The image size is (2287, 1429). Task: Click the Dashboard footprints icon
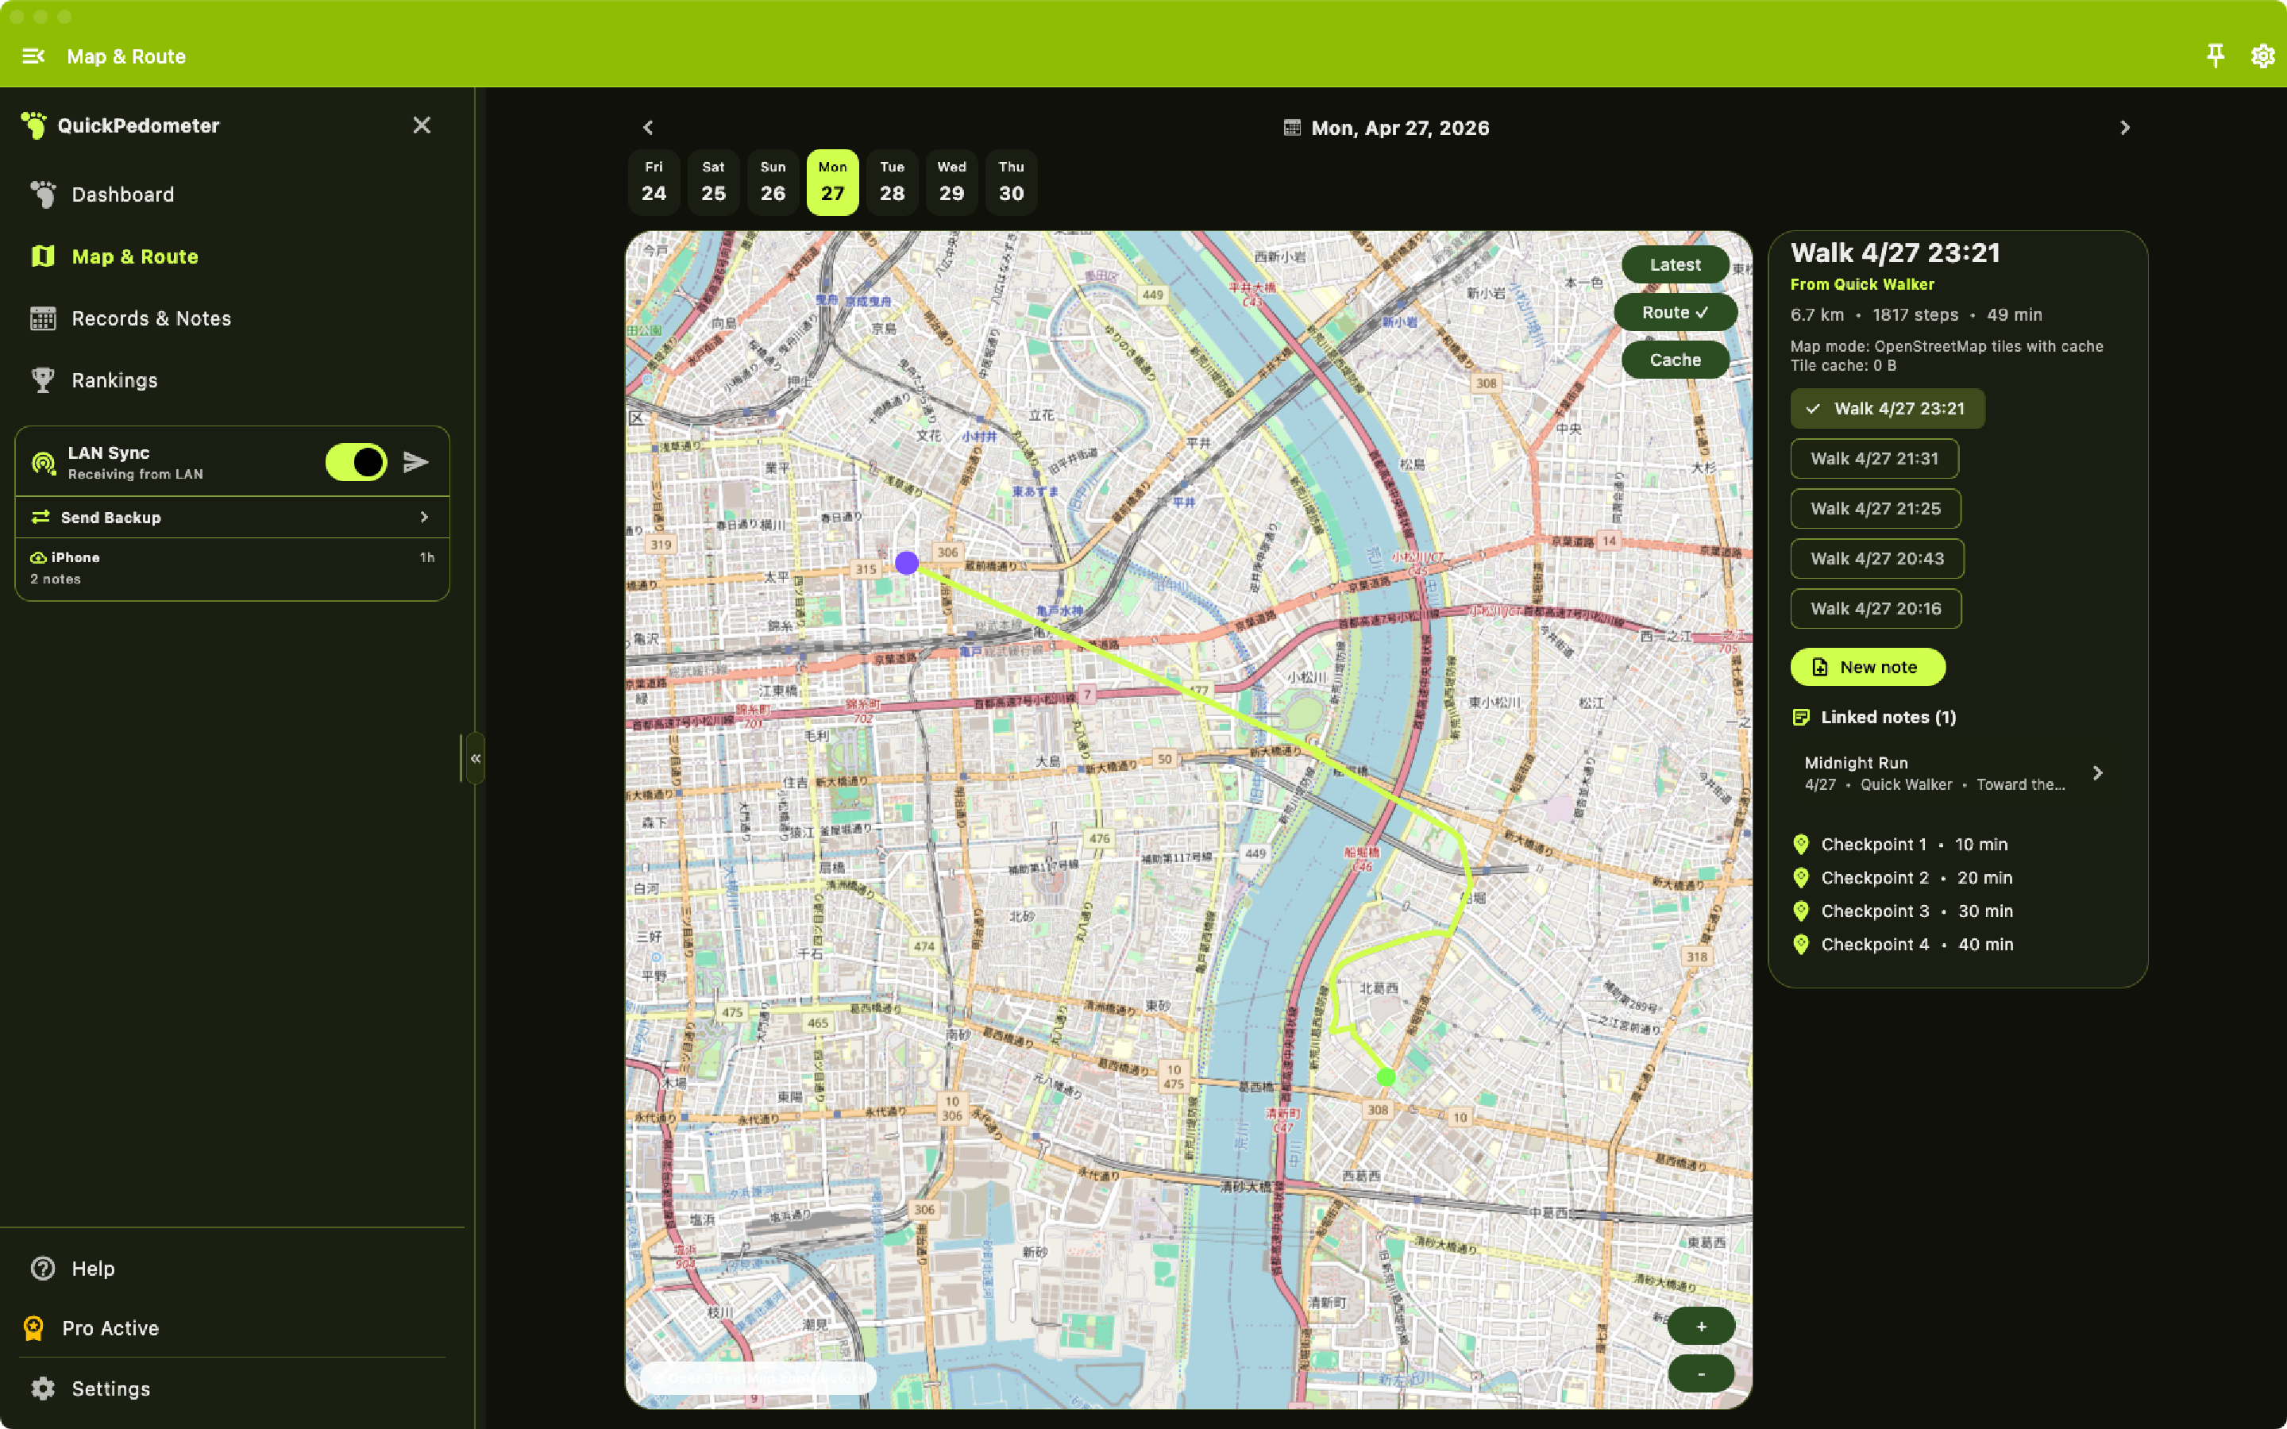[43, 195]
